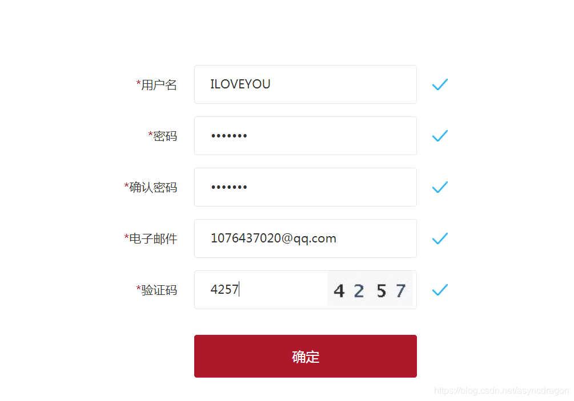This screenshot has width=574, height=401.
Task: Click the checkmark beside the confirm password field
Action: (x=440, y=187)
